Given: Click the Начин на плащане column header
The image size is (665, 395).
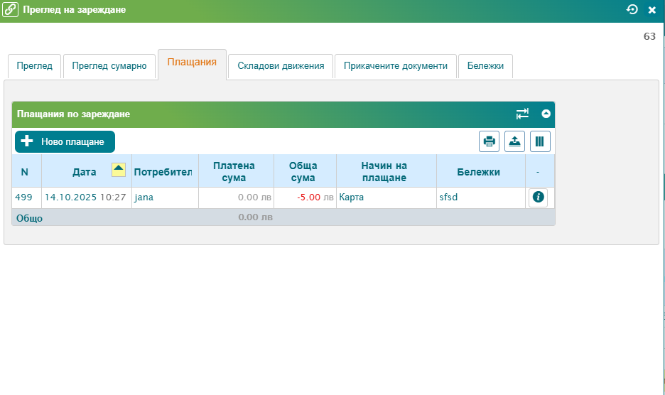Looking at the screenshot, I should coord(386,171).
